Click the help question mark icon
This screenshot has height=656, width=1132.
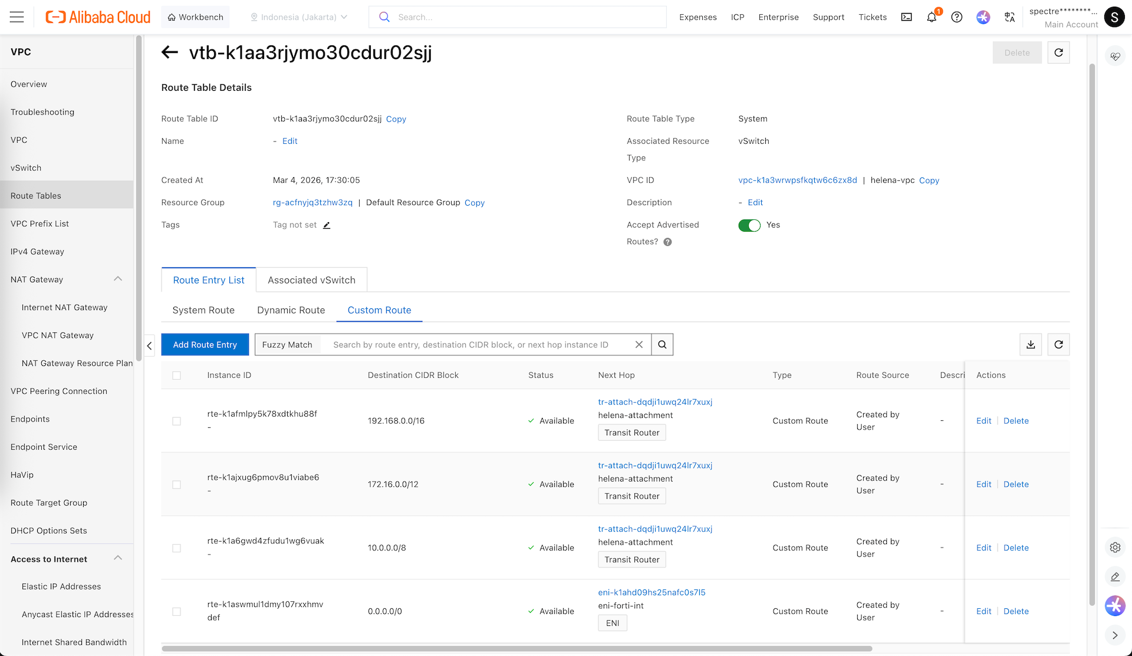point(957,17)
